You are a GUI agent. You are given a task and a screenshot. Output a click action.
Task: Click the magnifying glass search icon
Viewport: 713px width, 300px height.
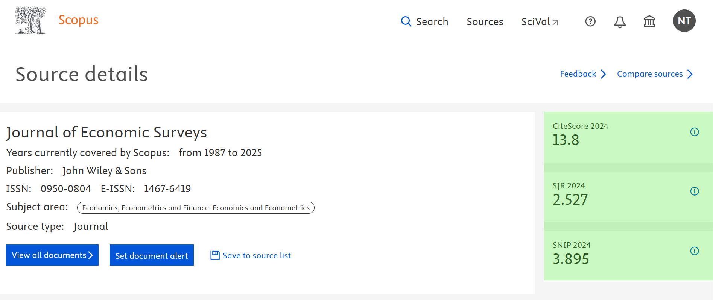coord(406,21)
